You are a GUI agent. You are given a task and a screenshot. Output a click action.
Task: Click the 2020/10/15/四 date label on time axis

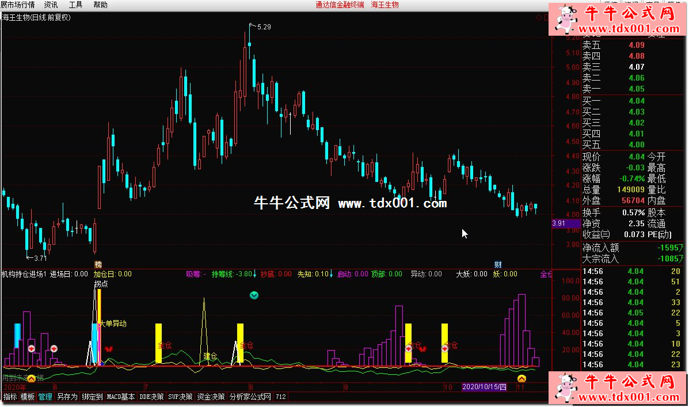484,387
